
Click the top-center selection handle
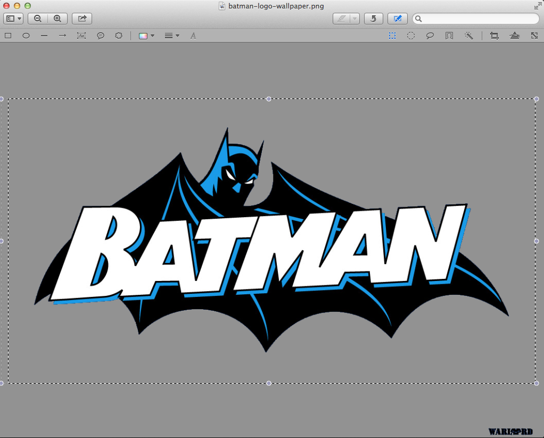(x=268, y=99)
